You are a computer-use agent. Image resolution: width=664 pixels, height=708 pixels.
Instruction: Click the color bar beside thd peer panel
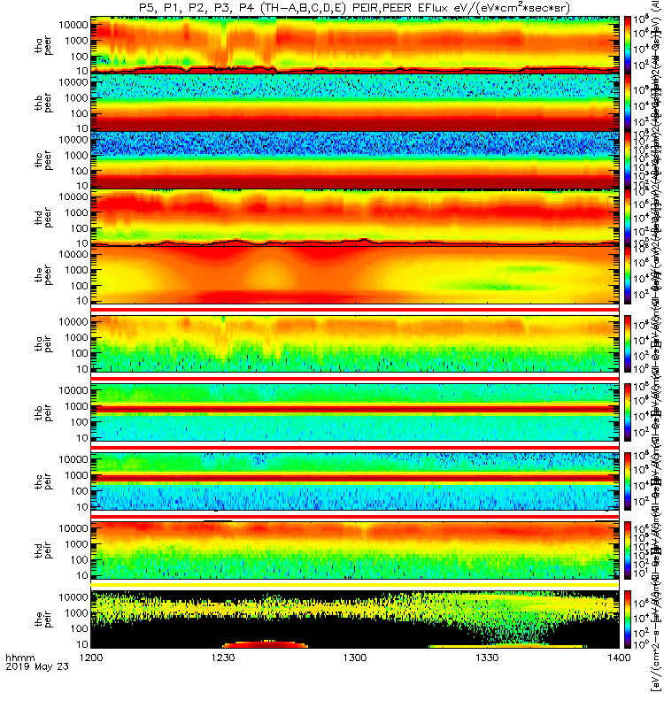(628, 218)
